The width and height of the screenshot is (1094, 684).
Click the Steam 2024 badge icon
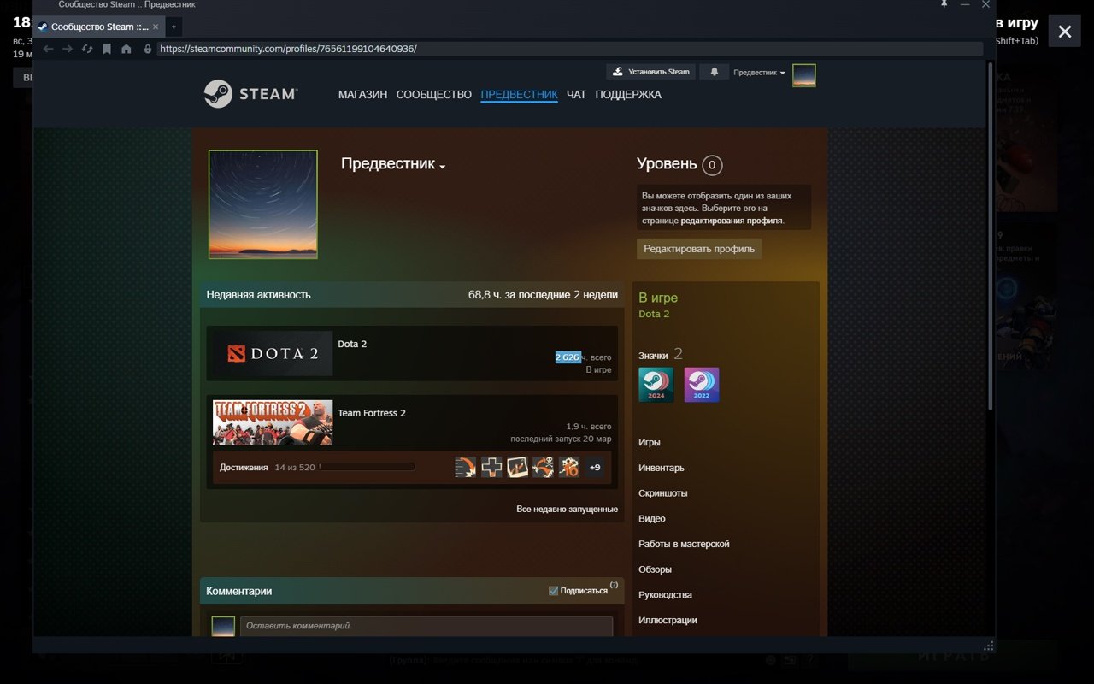[656, 385]
